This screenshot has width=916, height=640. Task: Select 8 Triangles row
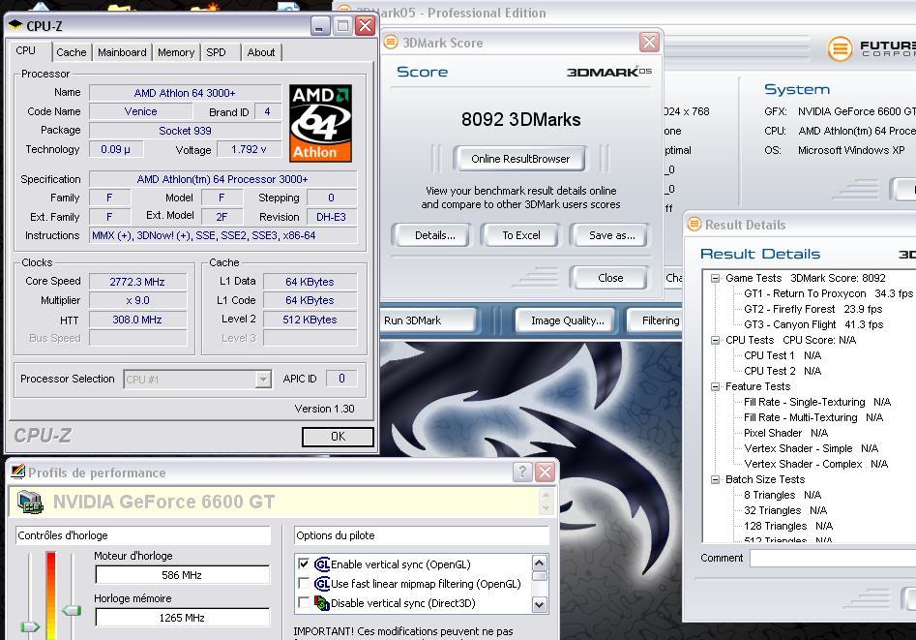pos(783,495)
